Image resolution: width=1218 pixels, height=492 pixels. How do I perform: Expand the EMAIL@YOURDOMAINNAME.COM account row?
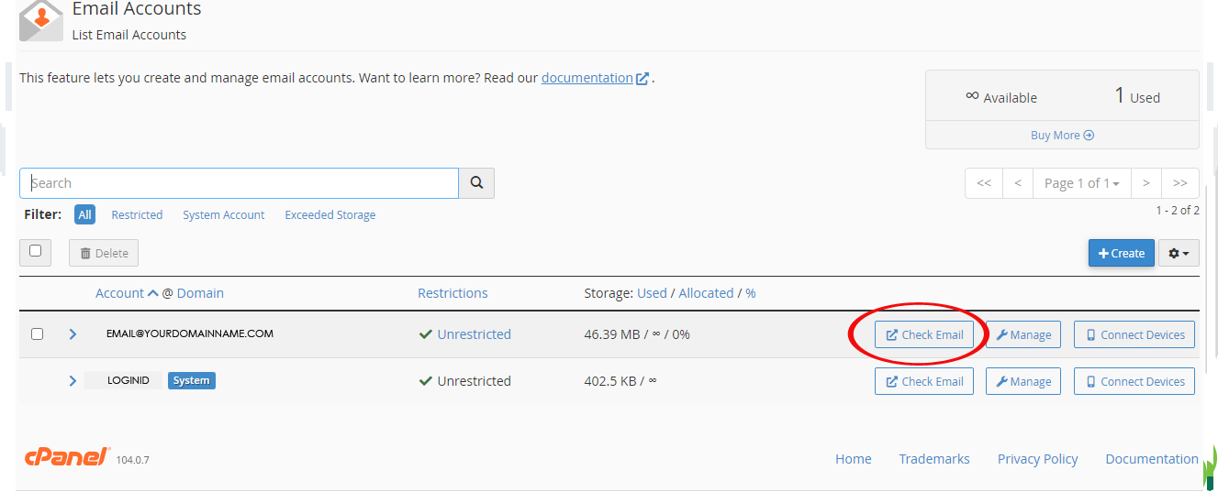pos(73,334)
